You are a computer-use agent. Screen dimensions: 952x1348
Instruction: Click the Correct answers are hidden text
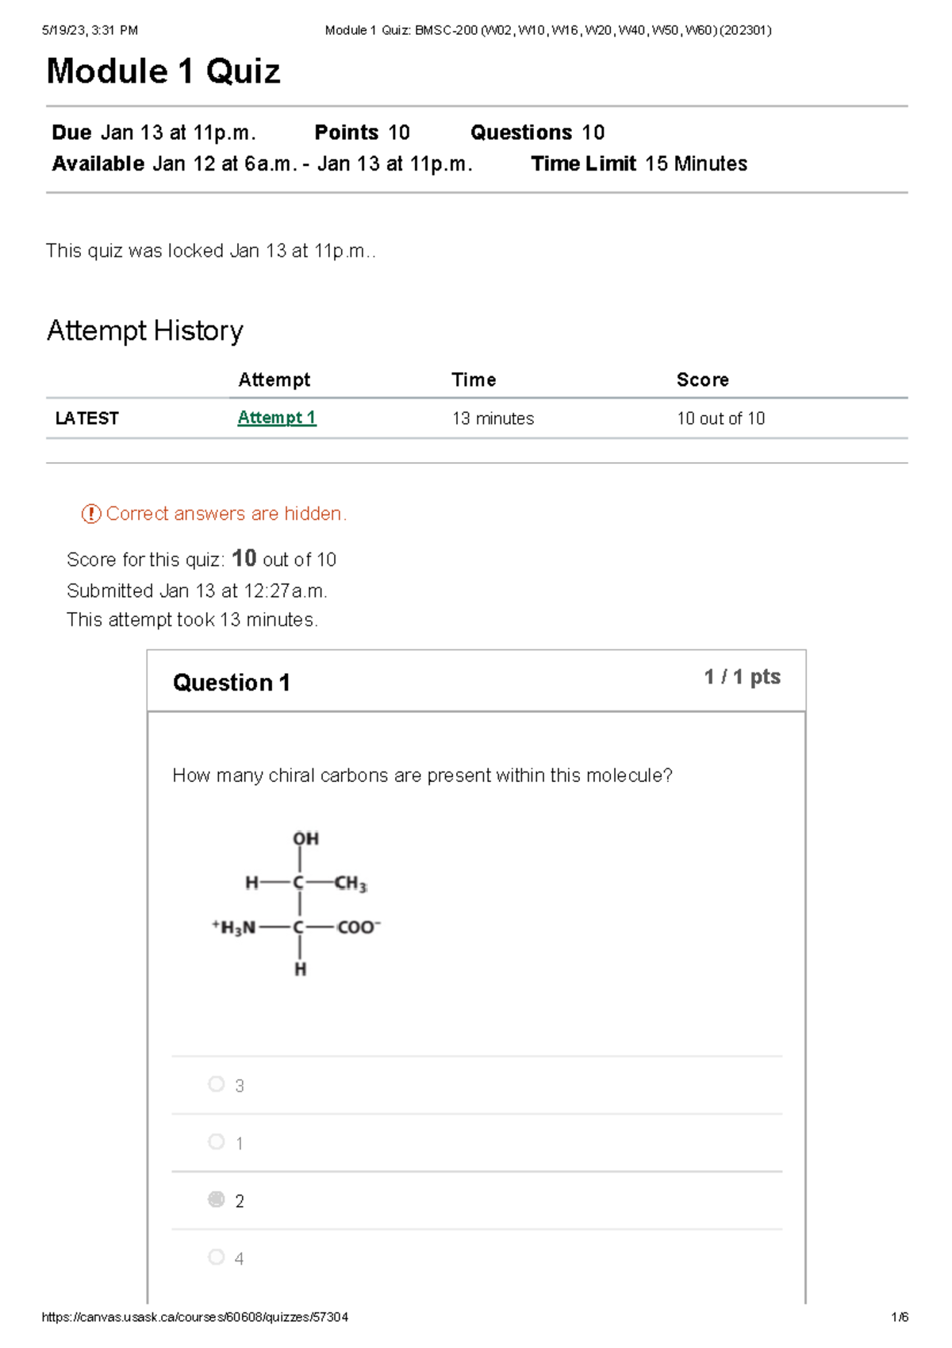pyautogui.click(x=226, y=513)
